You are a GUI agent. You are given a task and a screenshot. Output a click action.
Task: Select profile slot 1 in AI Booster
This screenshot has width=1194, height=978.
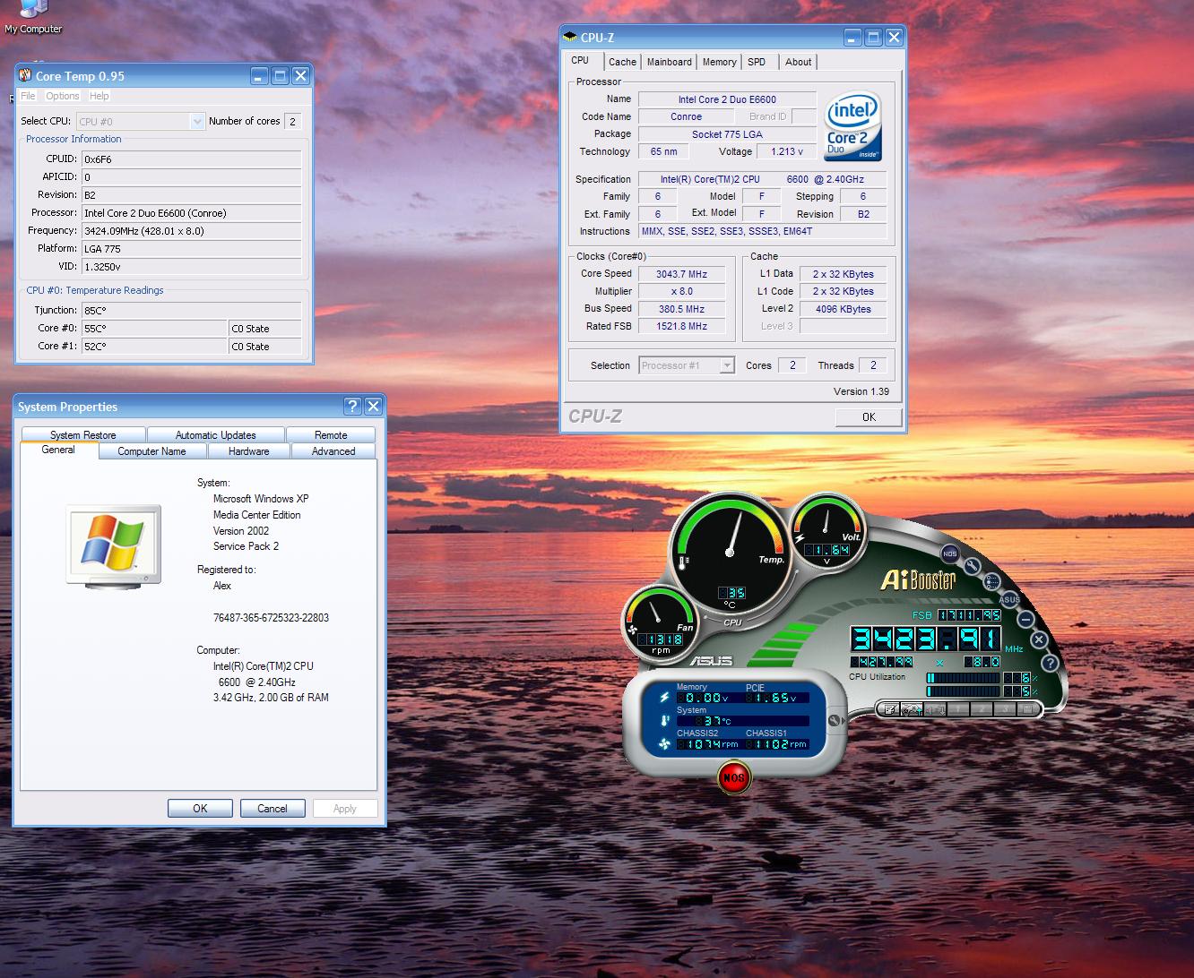[x=958, y=708]
